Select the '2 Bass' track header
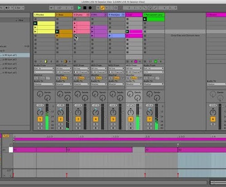Image resolution: width=226 pixels, height=187 pixels. 64,15
